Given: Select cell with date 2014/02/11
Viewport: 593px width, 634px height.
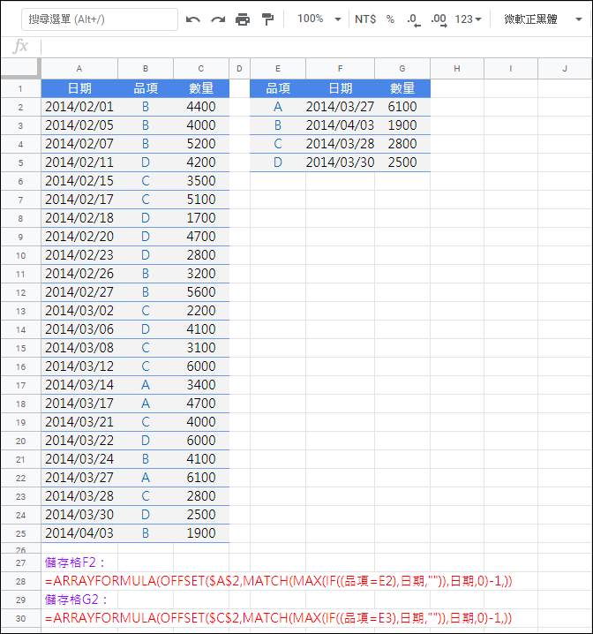Looking at the screenshot, I should [x=79, y=162].
